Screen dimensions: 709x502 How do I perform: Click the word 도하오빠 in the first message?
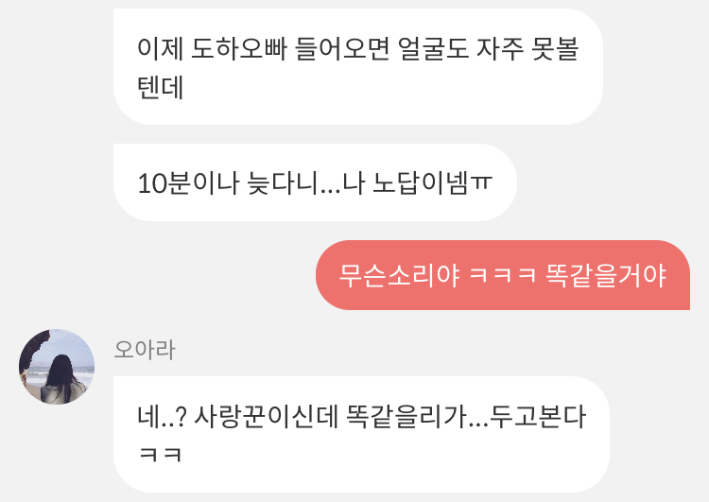tap(239, 49)
